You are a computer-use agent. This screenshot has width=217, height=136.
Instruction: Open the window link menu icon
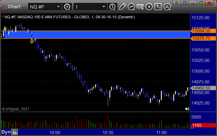(x=185, y=3)
